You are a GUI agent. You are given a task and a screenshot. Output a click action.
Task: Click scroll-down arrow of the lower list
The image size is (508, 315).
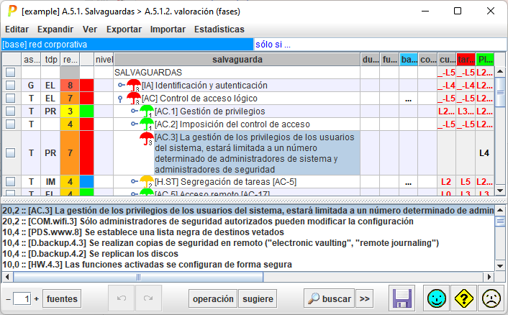pos(500,266)
